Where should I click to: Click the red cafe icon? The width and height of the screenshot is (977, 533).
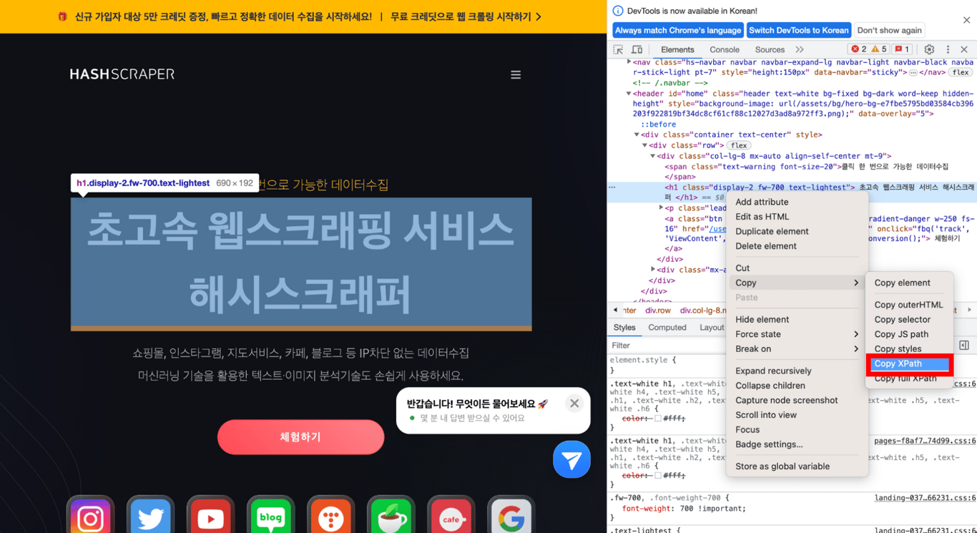pos(451,515)
